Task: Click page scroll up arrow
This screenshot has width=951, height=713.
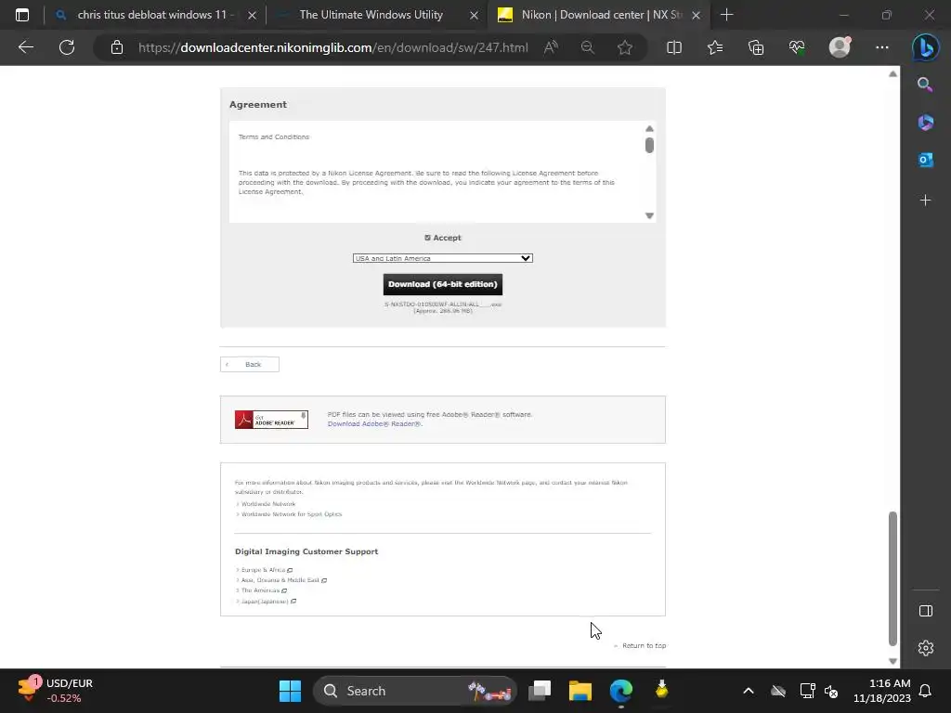Action: pos(892,74)
